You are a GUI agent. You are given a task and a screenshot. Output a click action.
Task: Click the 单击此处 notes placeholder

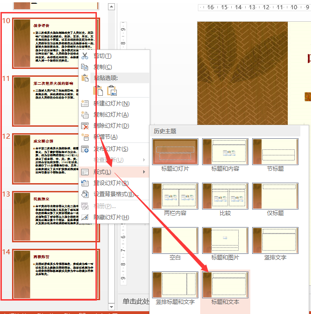tap(136, 302)
